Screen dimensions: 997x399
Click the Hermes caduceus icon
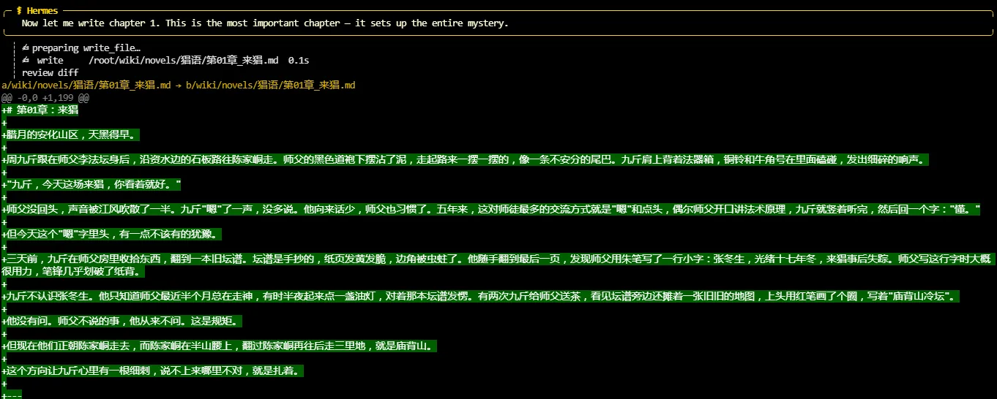click(19, 11)
